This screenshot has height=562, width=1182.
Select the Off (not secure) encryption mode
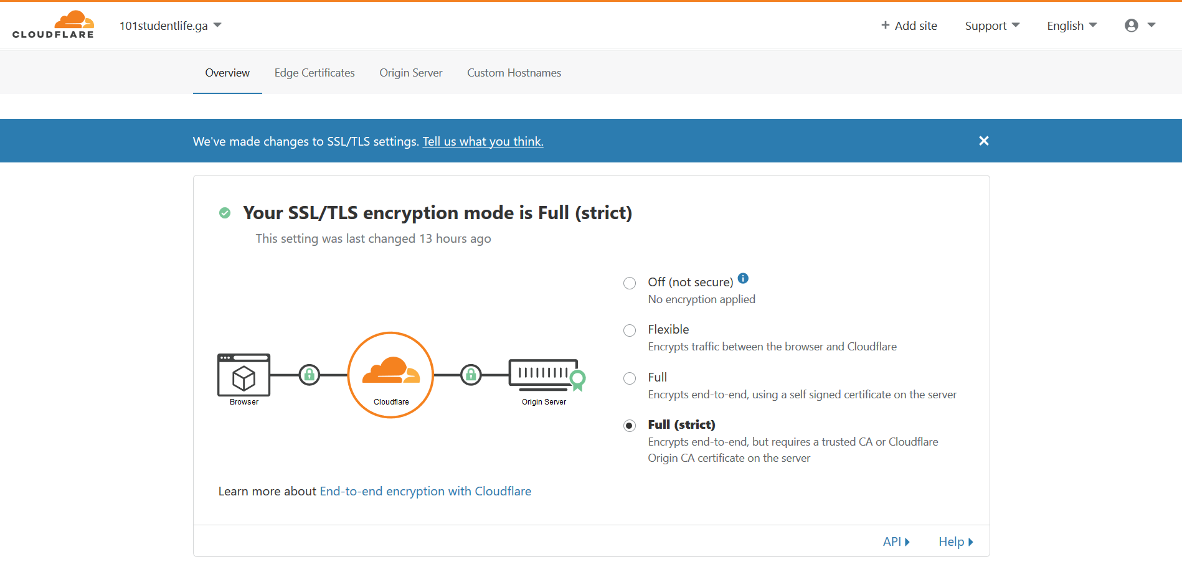click(x=630, y=283)
